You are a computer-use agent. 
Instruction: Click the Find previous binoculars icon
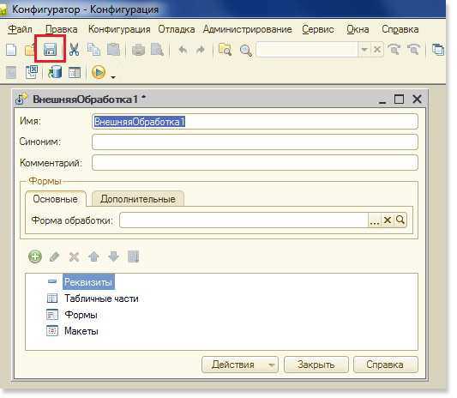point(394,49)
